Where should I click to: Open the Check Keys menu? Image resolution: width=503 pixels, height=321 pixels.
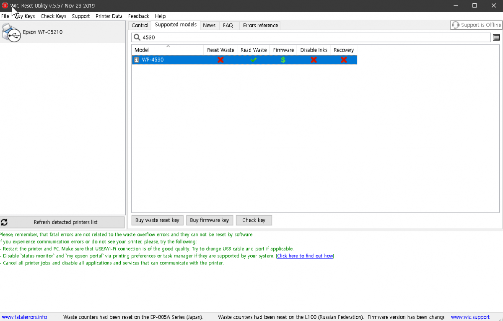coord(53,16)
